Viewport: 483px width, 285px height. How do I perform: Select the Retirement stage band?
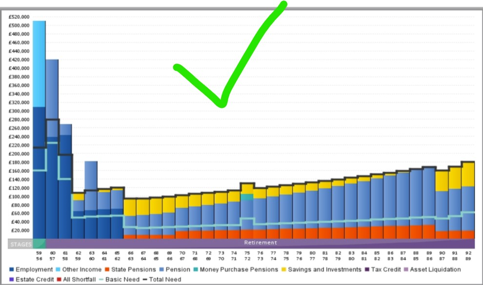(260, 243)
